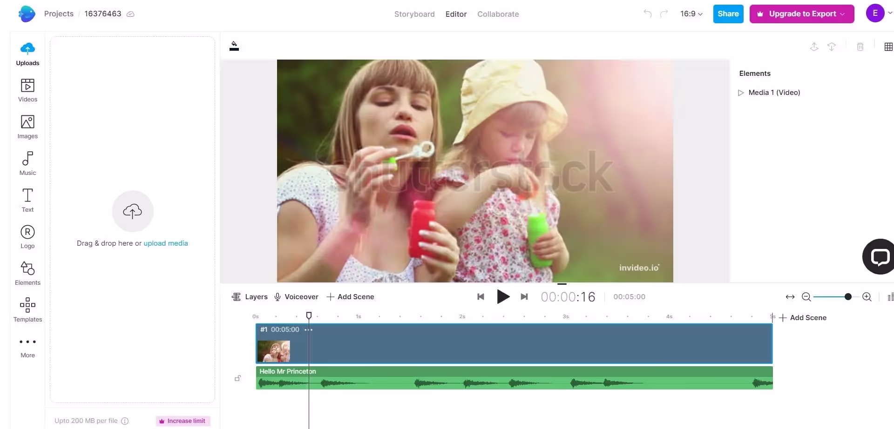Redo the last action
Image resolution: width=894 pixels, height=429 pixels.
click(x=664, y=13)
